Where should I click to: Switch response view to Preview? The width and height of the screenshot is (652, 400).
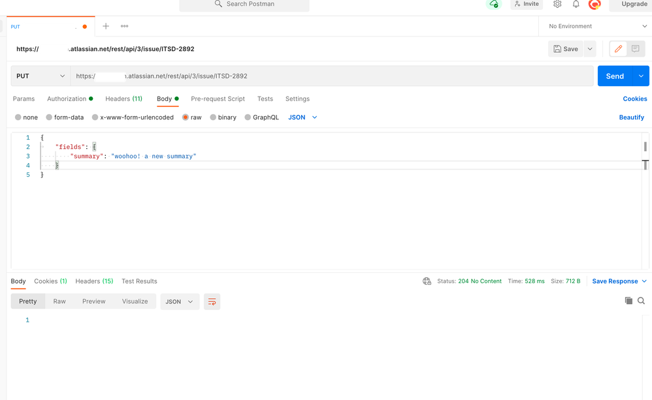coord(94,301)
